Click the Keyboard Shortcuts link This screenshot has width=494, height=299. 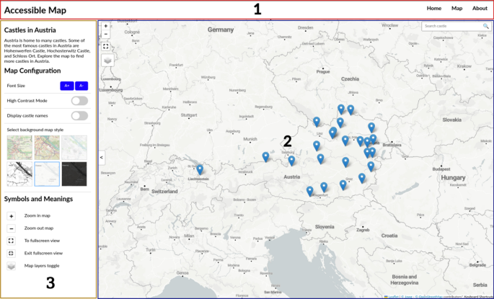478,297
